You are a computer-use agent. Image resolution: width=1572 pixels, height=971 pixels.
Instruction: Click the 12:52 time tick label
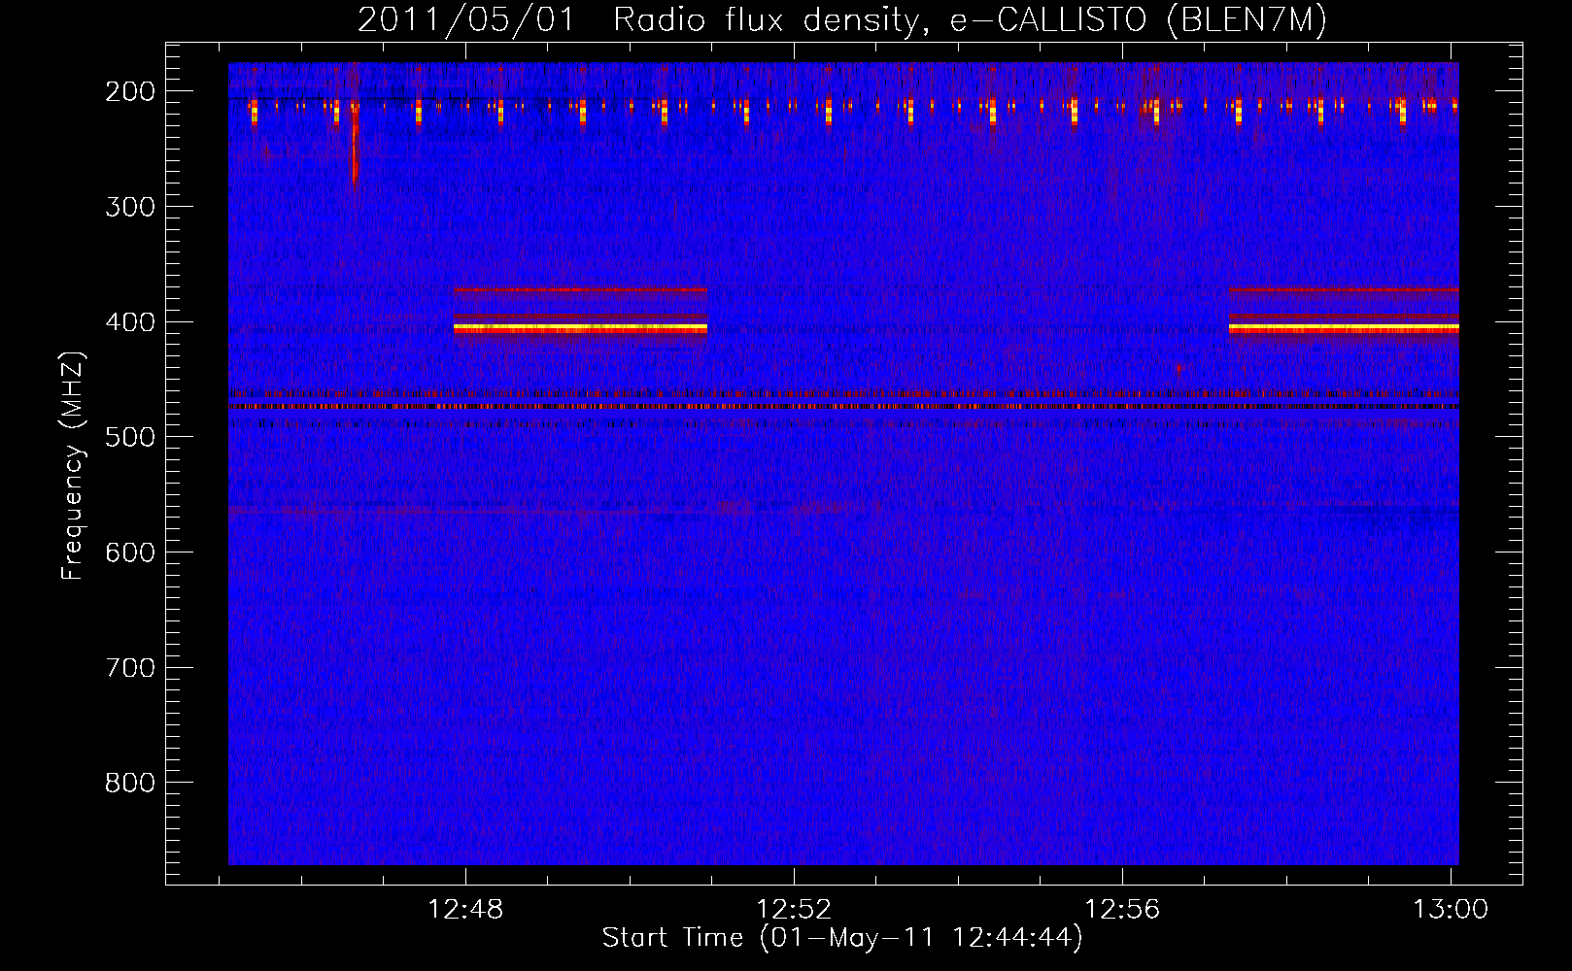[x=794, y=910]
